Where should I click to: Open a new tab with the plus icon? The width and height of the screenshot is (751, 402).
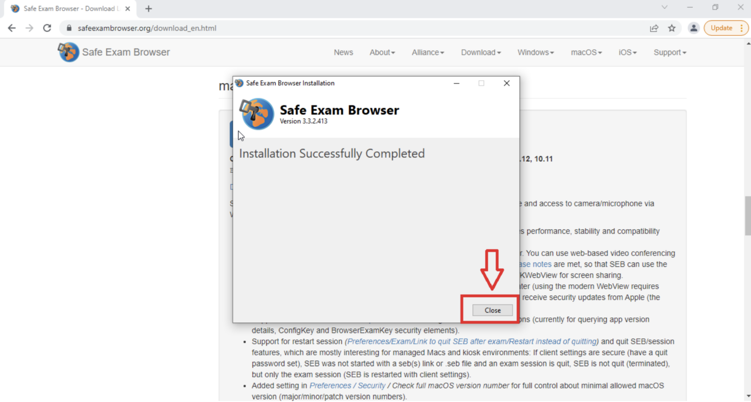(148, 8)
